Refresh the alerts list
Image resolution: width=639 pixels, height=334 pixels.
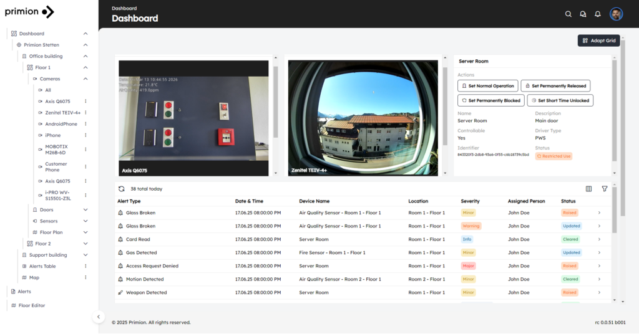pyautogui.click(x=122, y=189)
